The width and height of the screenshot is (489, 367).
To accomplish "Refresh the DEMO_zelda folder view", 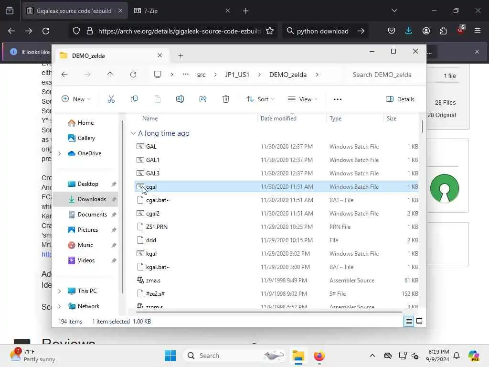I will [133, 75].
